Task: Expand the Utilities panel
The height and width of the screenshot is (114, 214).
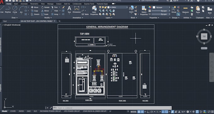Action: coord(187,18)
